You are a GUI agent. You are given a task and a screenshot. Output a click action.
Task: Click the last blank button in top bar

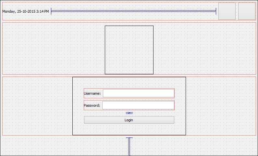[x=247, y=11]
